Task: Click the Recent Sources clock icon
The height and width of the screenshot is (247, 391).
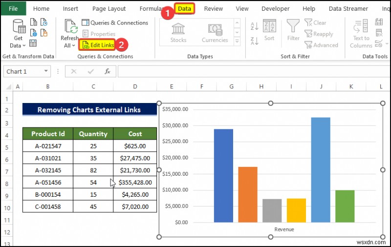Action: (x=43, y=22)
